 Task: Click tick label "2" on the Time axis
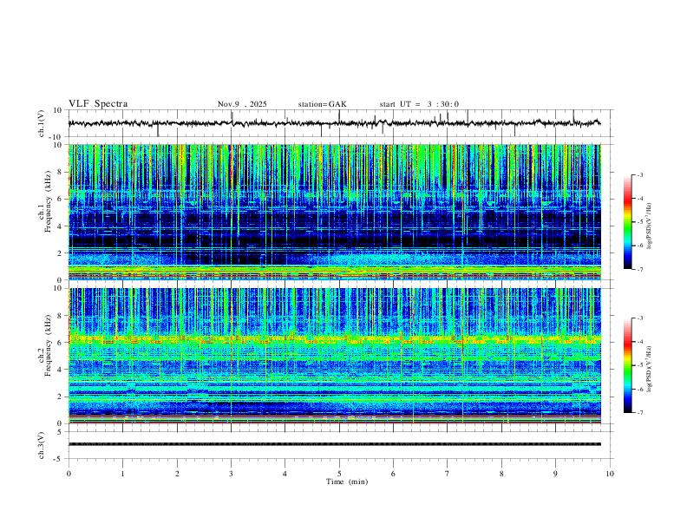point(177,474)
